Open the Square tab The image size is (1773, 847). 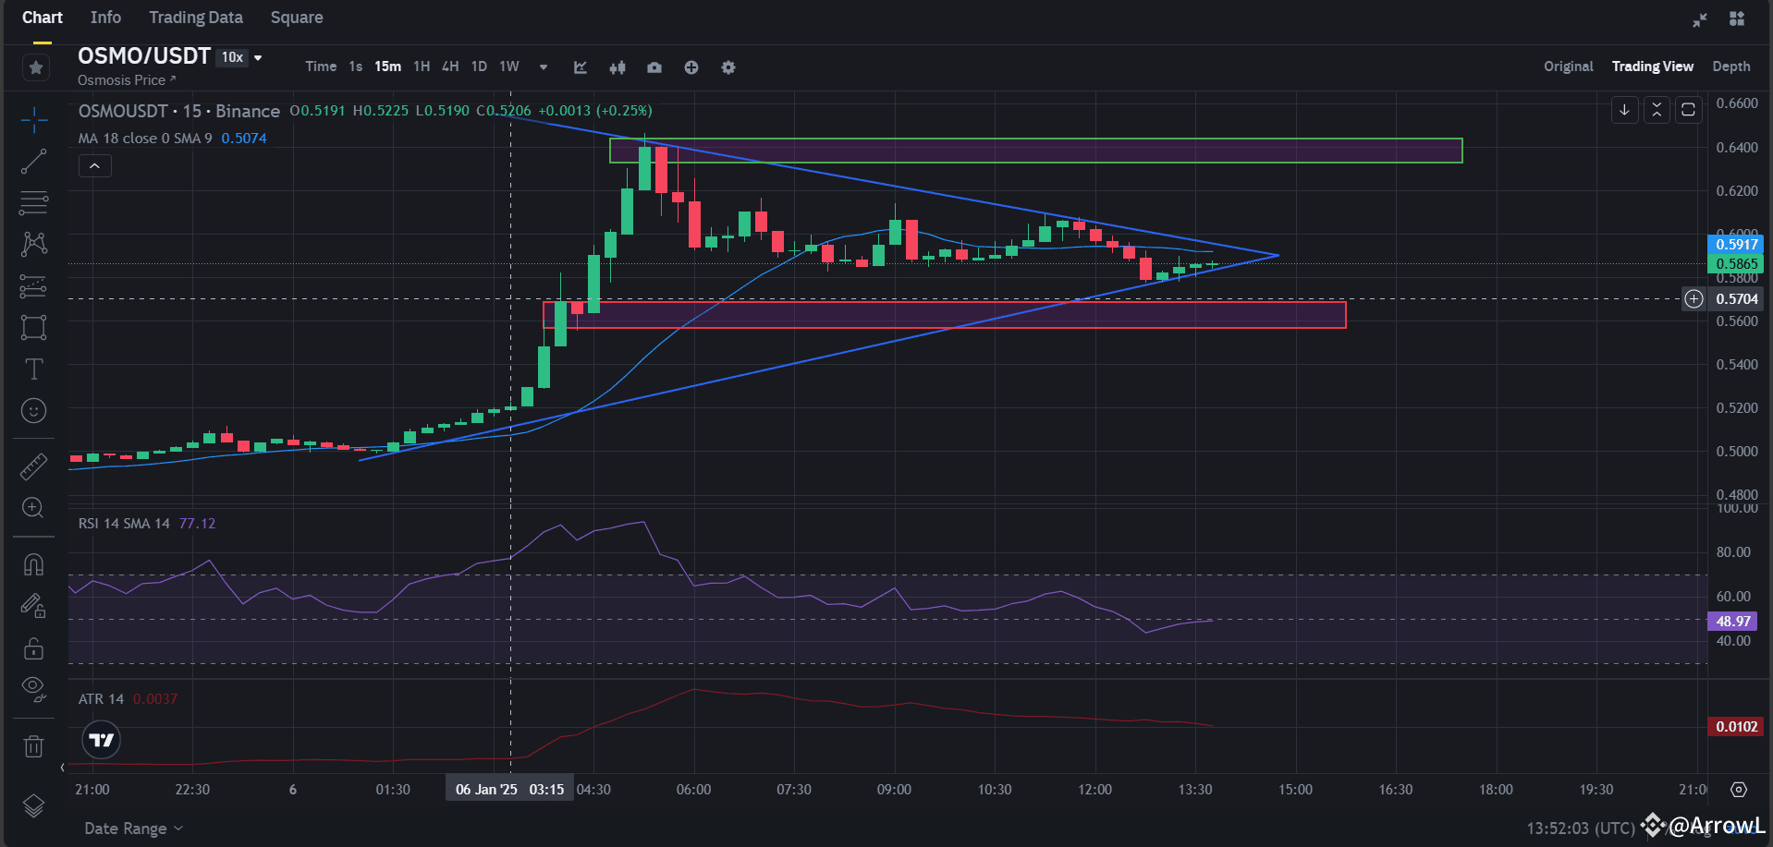(297, 18)
